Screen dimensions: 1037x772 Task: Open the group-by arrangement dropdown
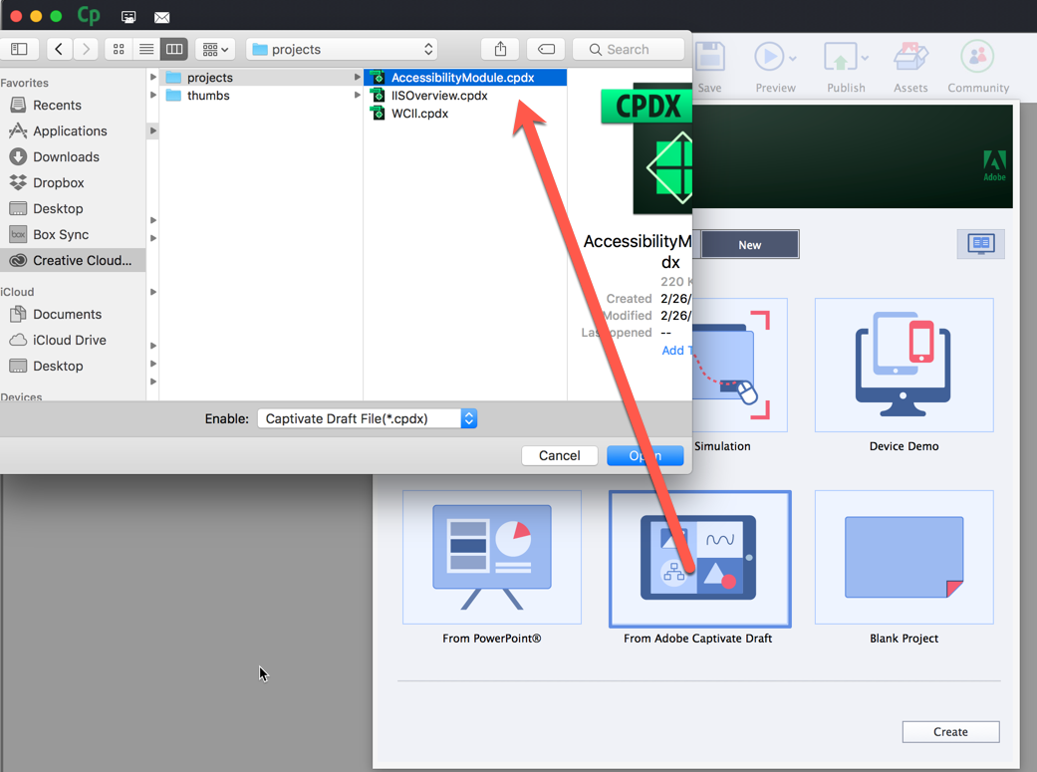click(x=215, y=49)
